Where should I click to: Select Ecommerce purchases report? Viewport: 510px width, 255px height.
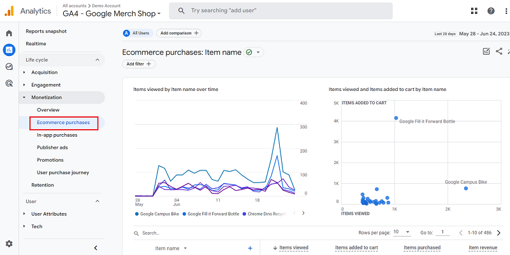tap(63, 123)
